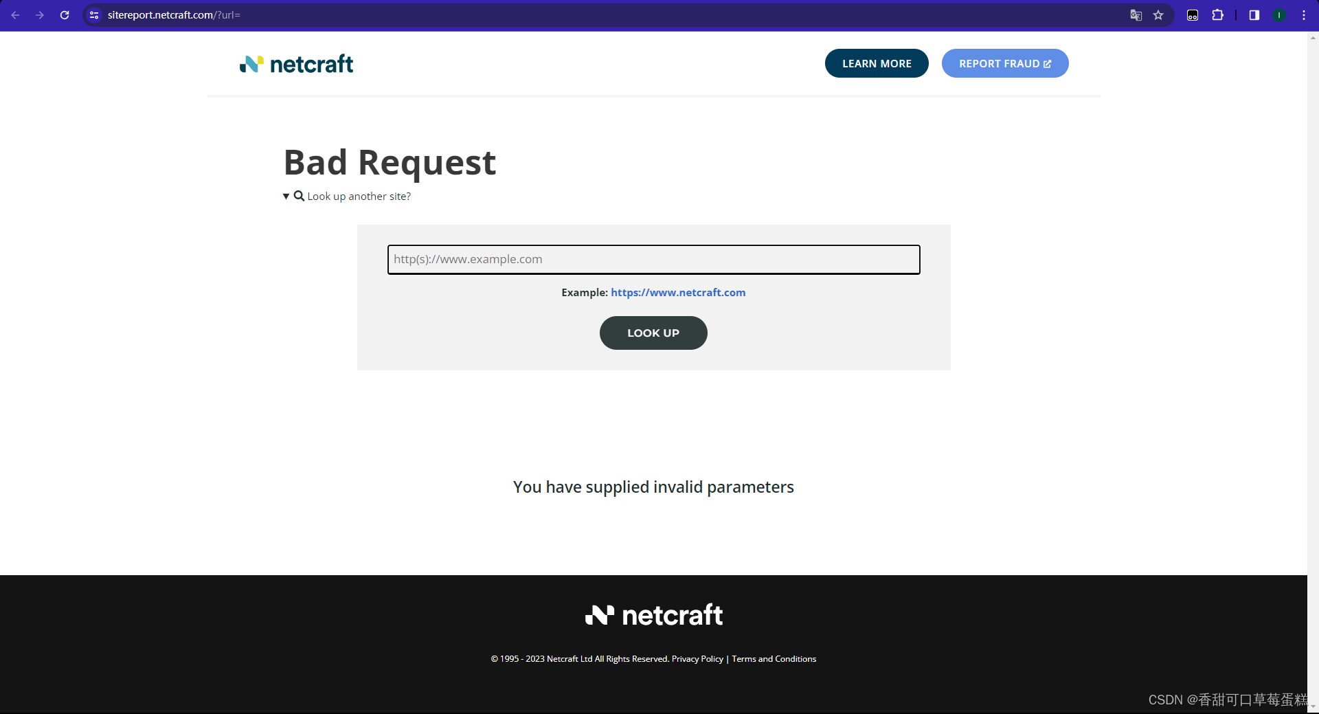Click the LEARN MORE button
Viewport: 1319px width, 714px height.
coord(877,63)
